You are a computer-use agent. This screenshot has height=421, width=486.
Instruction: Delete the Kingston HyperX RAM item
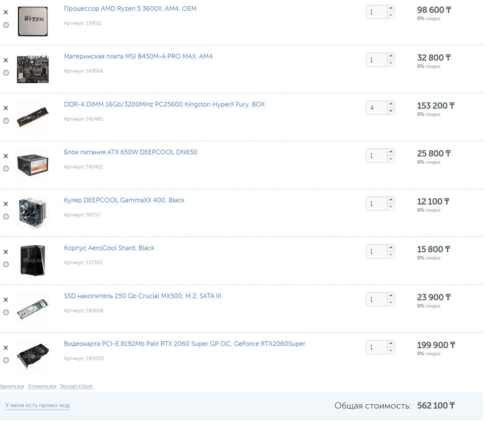[x=6, y=108]
